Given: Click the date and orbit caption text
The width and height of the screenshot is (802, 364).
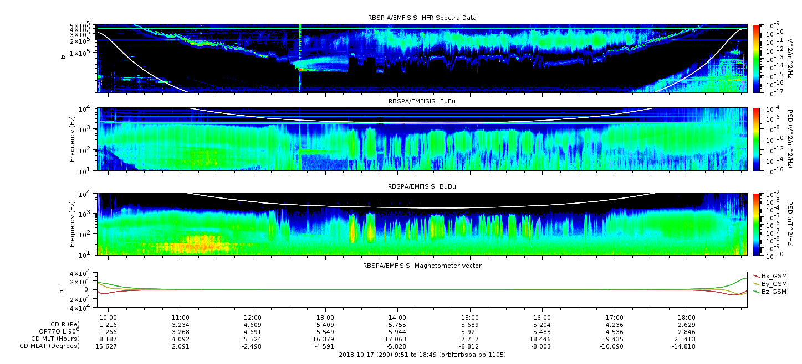Looking at the screenshot, I should (x=422, y=355).
